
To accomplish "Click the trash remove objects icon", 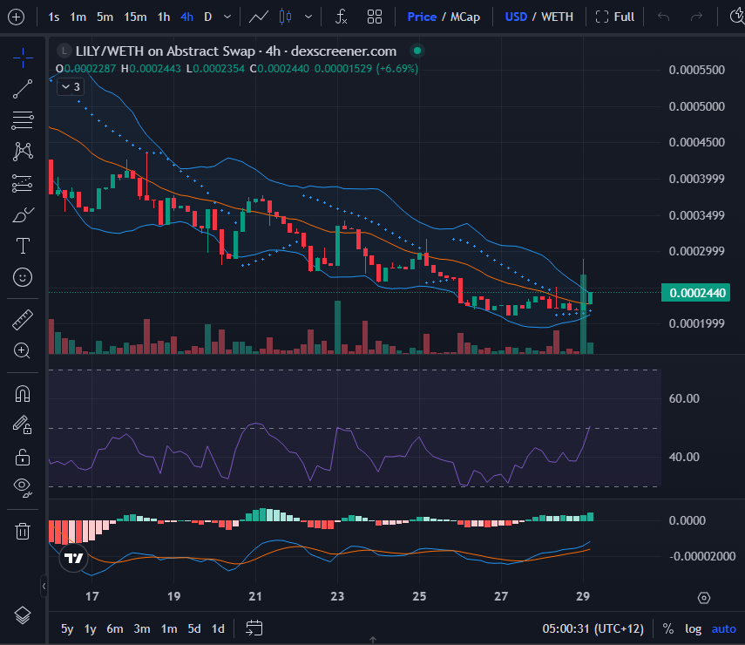I will 23,531.
